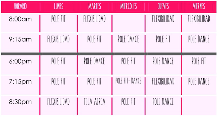Choose Wednesday 9:15am Pole Dance class
This screenshot has height=117, width=217.
(x=128, y=39)
